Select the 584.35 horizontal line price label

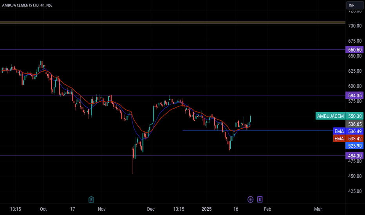pyautogui.click(x=354, y=95)
